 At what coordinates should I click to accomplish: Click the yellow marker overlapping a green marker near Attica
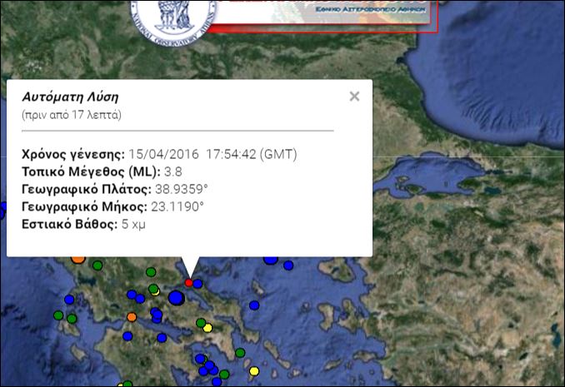click(x=207, y=328)
